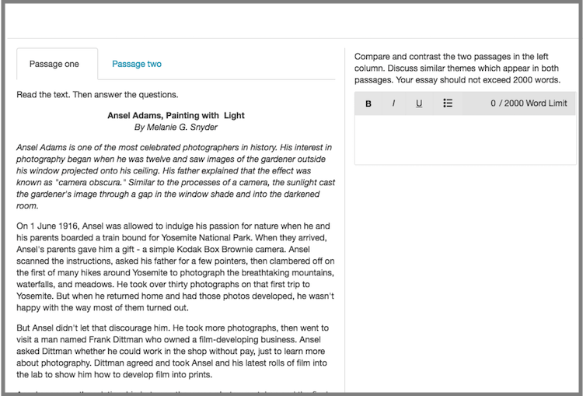
Task: Click inside the essay response text box
Action: [464, 139]
